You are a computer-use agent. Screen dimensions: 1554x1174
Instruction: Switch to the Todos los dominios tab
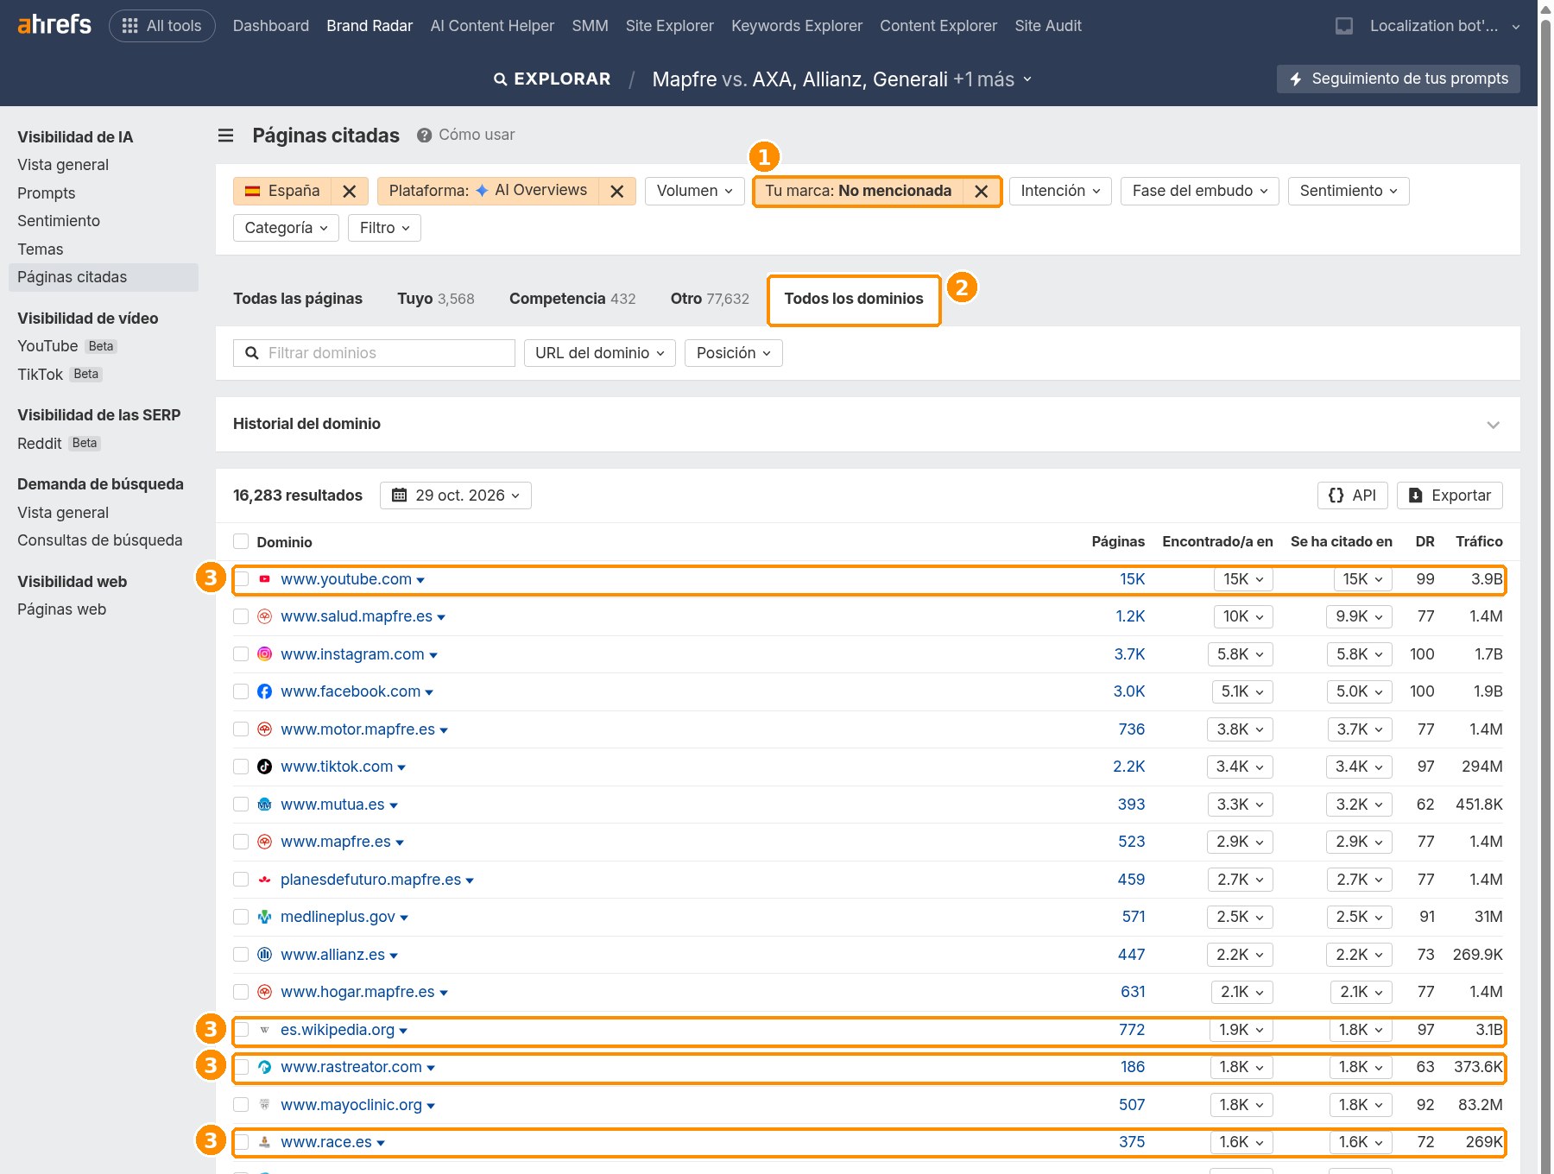(854, 299)
